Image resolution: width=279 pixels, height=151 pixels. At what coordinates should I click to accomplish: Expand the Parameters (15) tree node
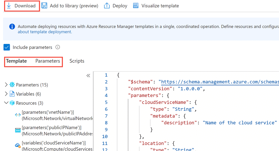click(x=6, y=85)
